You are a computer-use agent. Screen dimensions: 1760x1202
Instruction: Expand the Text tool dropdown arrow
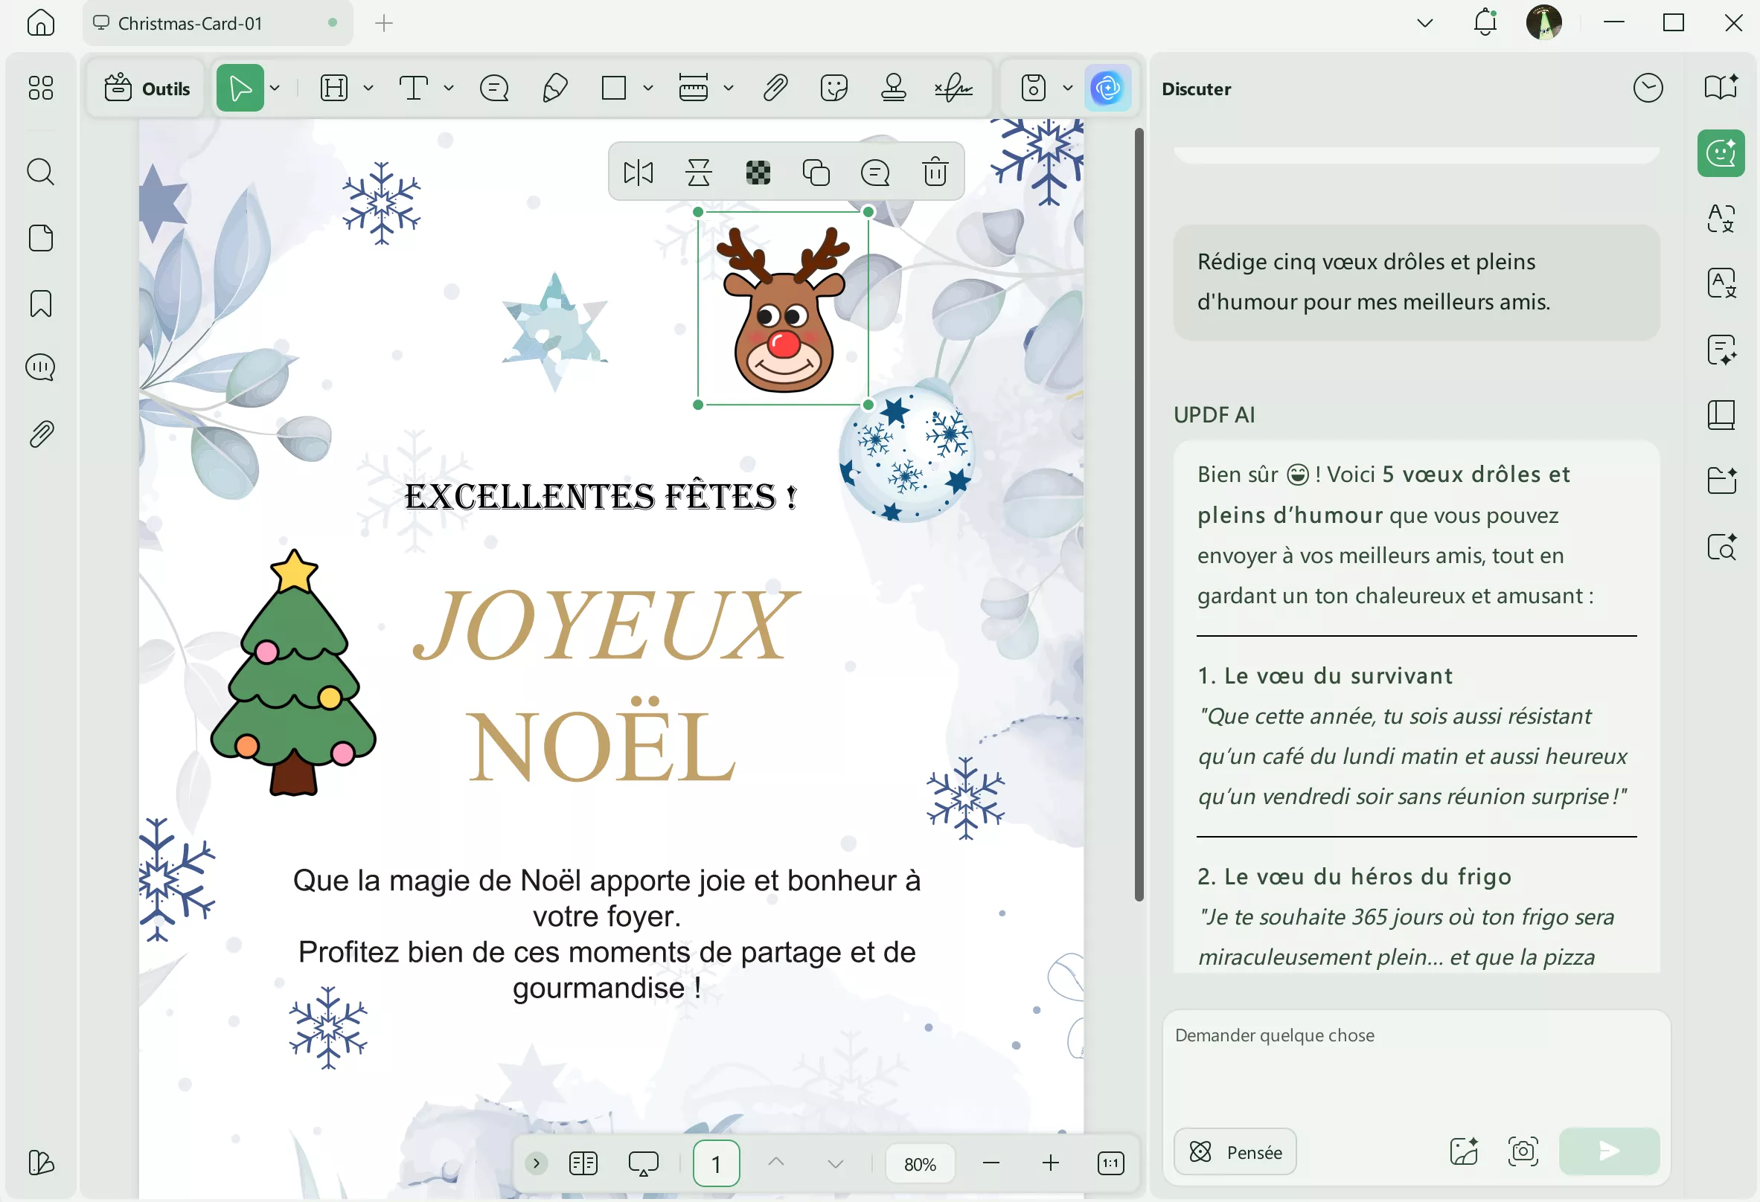[448, 88]
